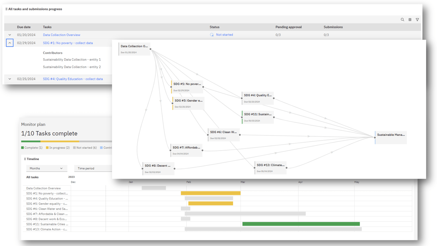Click the tasks complete progress bar
The height and width of the screenshot is (246, 437).
[67, 141]
